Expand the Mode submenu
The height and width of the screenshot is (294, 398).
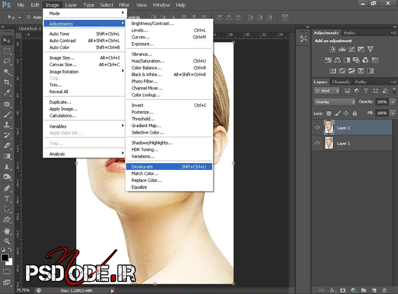(84, 13)
